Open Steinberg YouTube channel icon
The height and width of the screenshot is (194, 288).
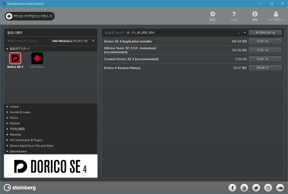click(244, 188)
